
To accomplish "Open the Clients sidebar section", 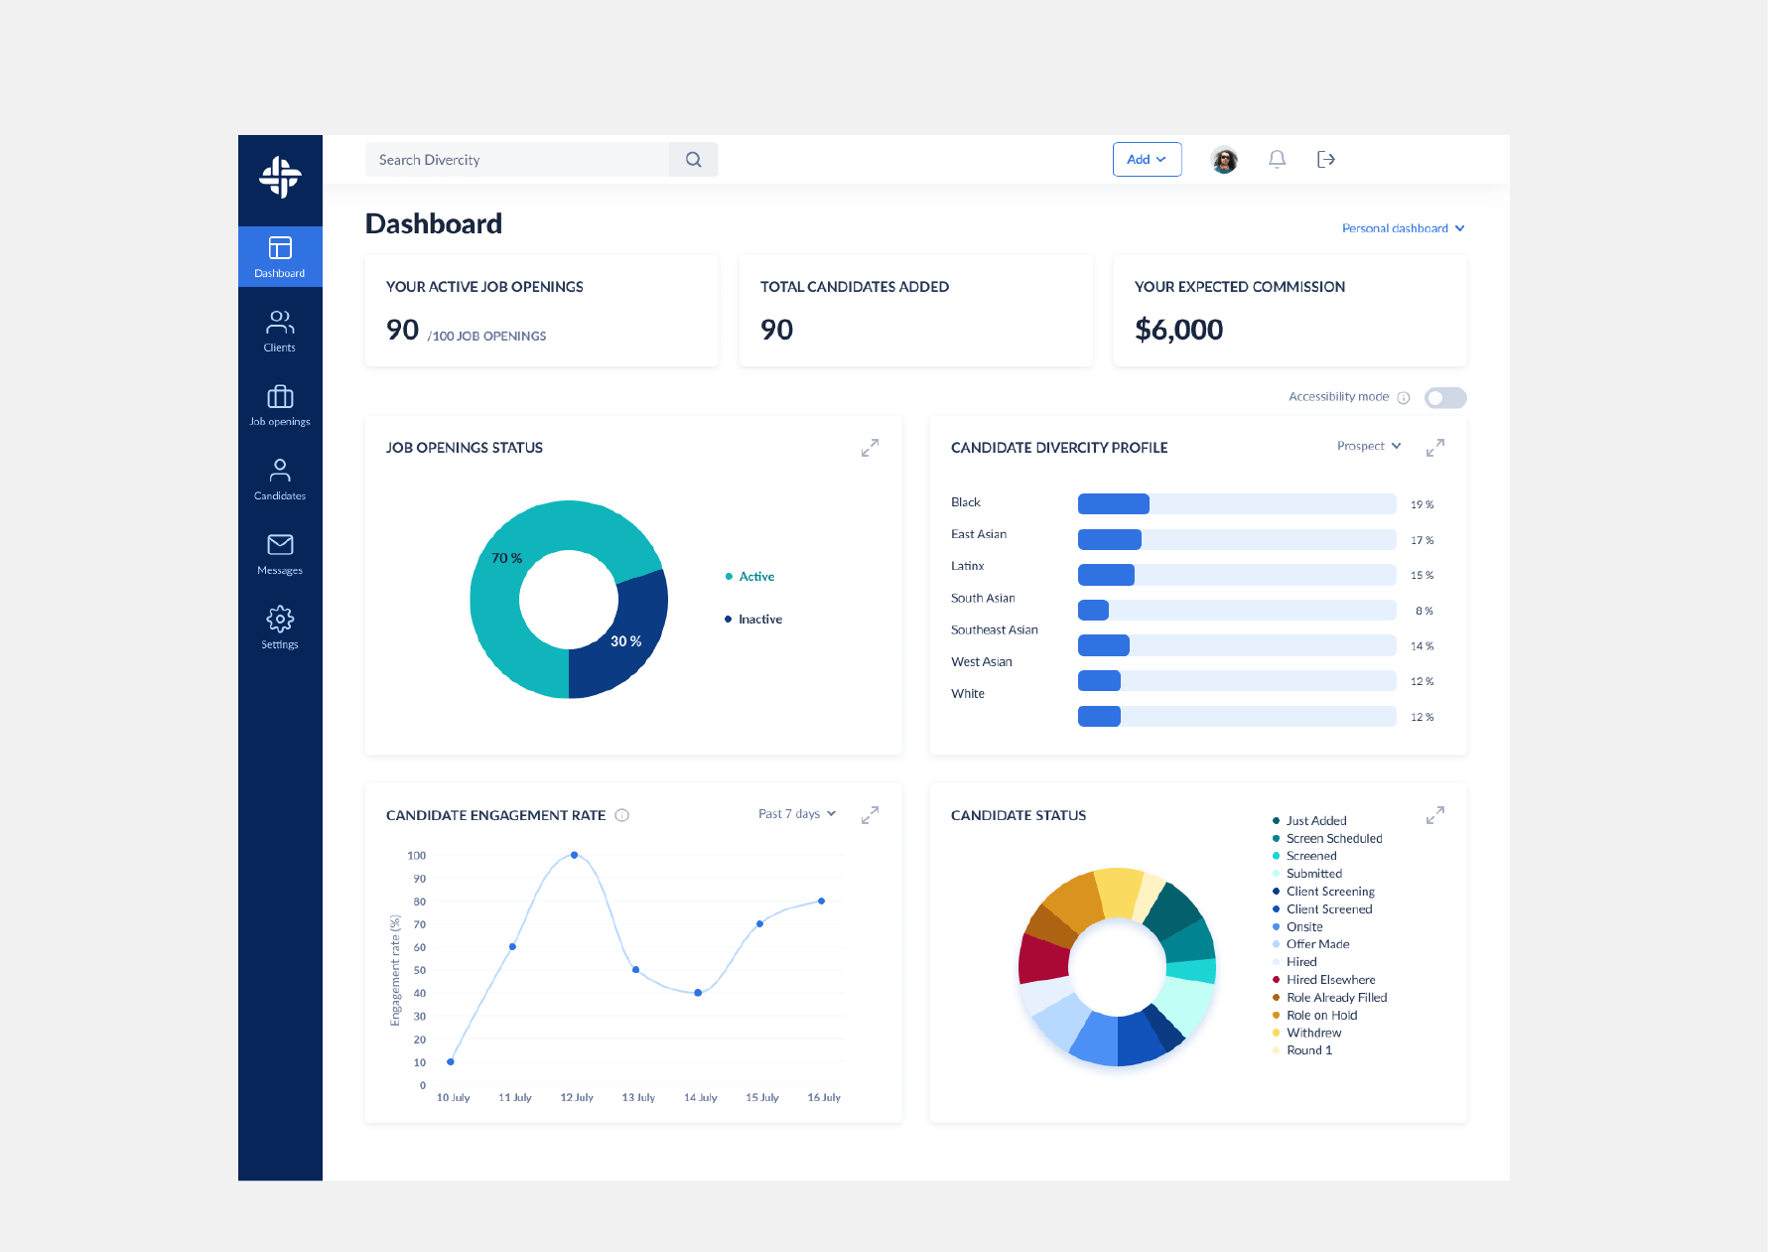I will point(280,332).
